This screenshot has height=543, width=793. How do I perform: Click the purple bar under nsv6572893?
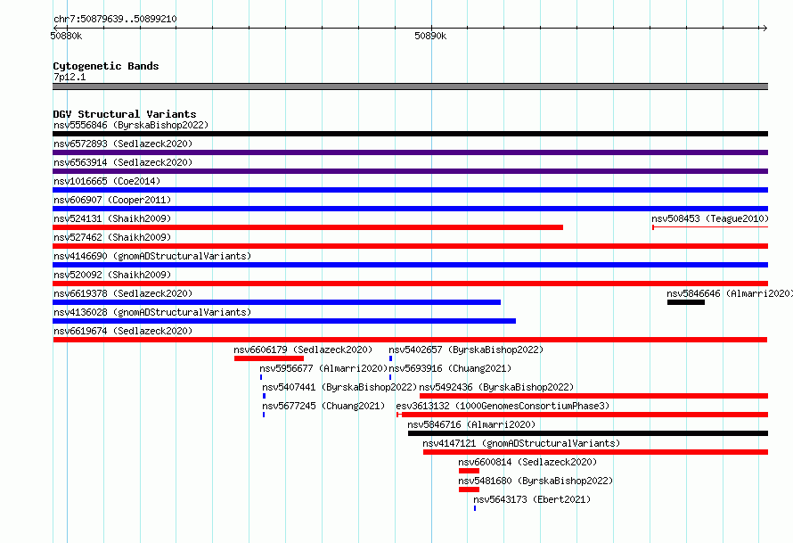coord(410,152)
